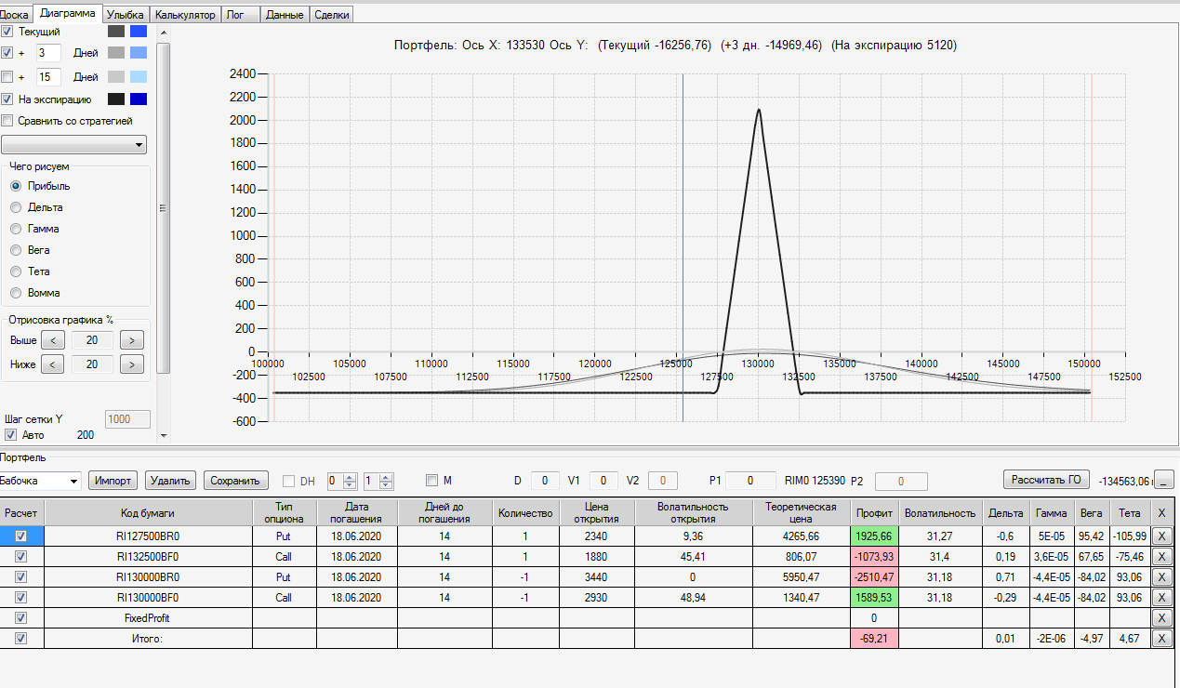Switch to the Улыбка tab
Screen dimensions: 1180x688
coord(125,15)
